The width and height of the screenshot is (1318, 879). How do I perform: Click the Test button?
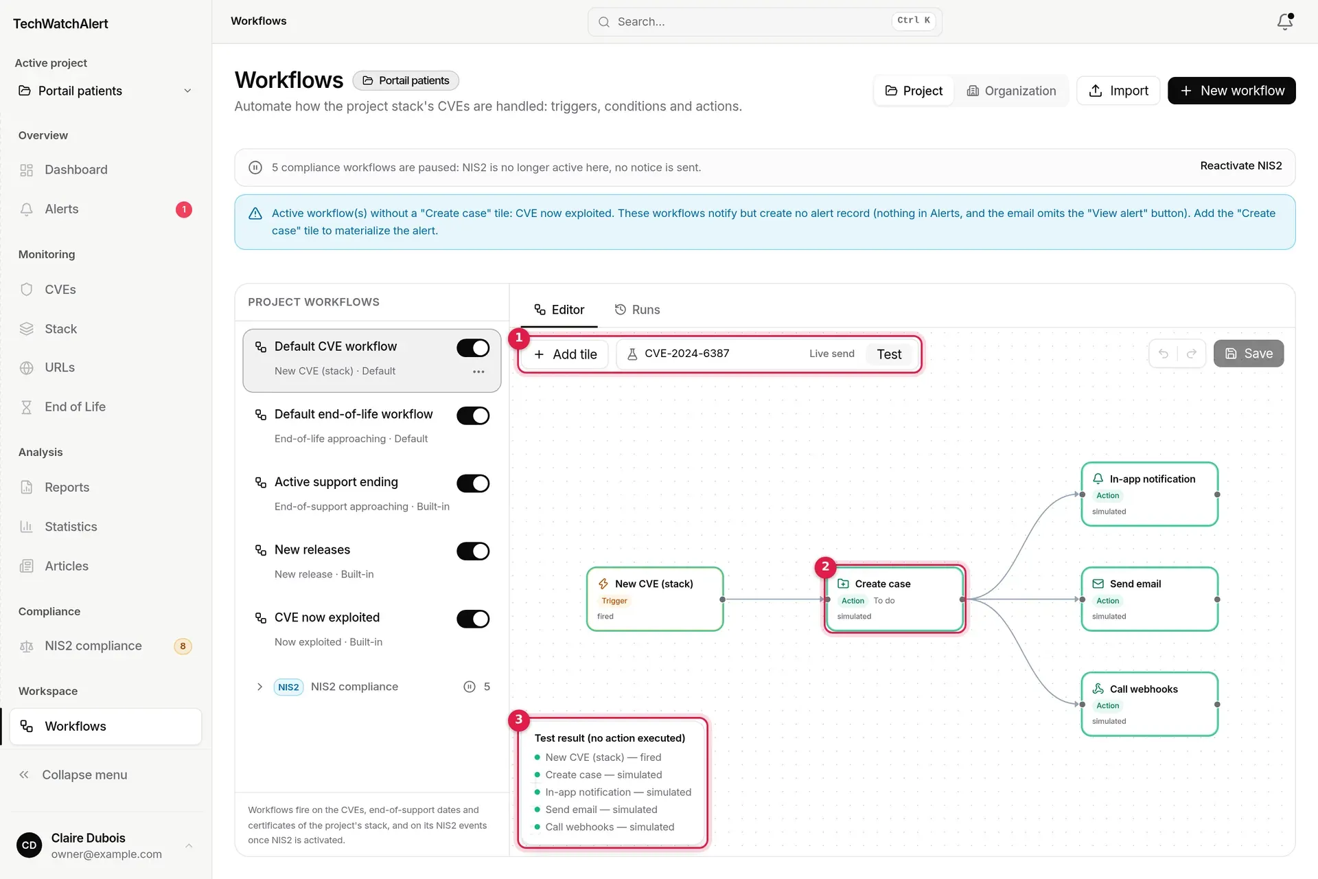tap(889, 354)
